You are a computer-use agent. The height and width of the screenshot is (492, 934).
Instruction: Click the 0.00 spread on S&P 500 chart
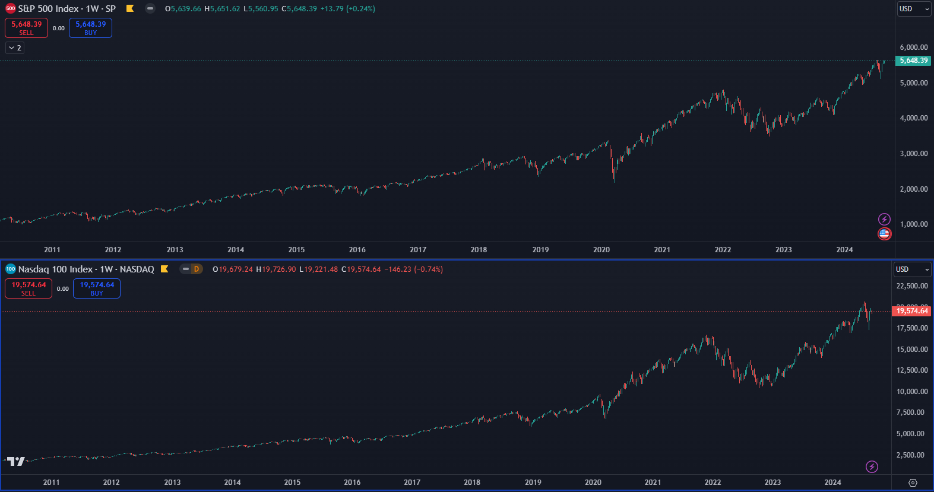click(59, 28)
